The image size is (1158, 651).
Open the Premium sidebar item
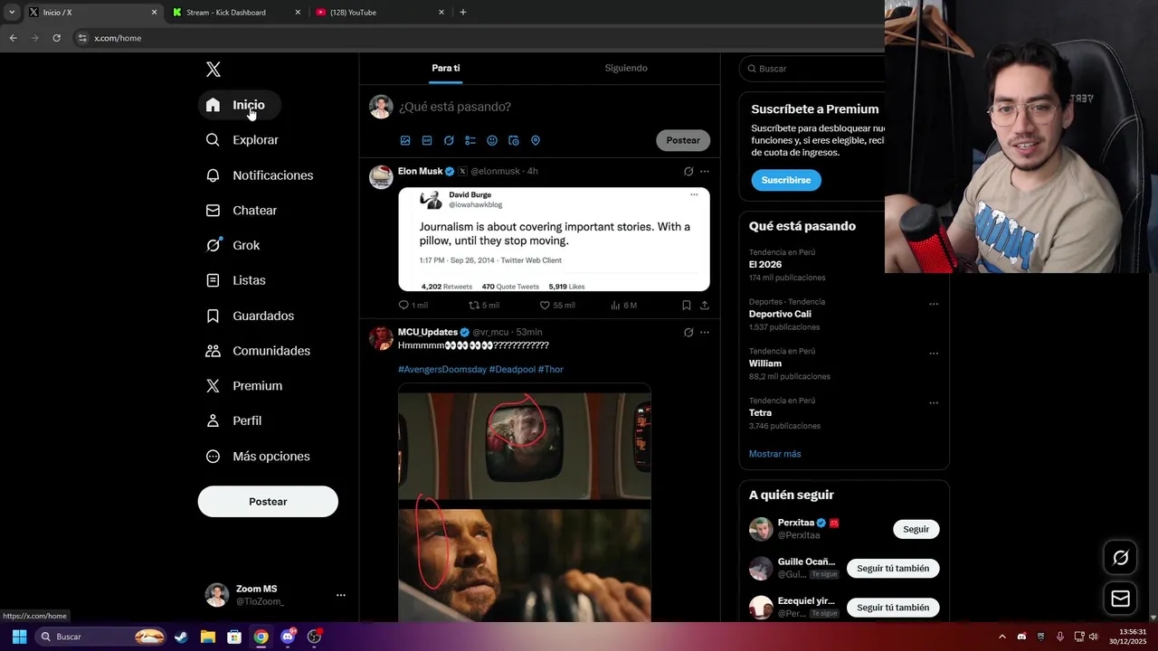click(x=243, y=386)
